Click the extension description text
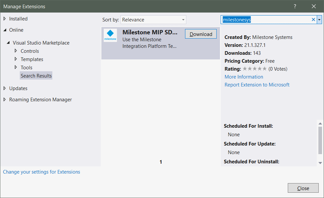The width and height of the screenshot is (324, 198). pyautogui.click(x=149, y=43)
